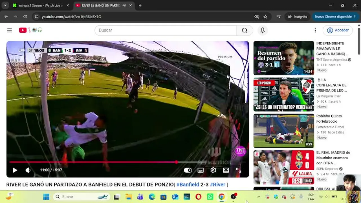
Task: Open YouTube settings three-dot menu
Action: click(315, 30)
